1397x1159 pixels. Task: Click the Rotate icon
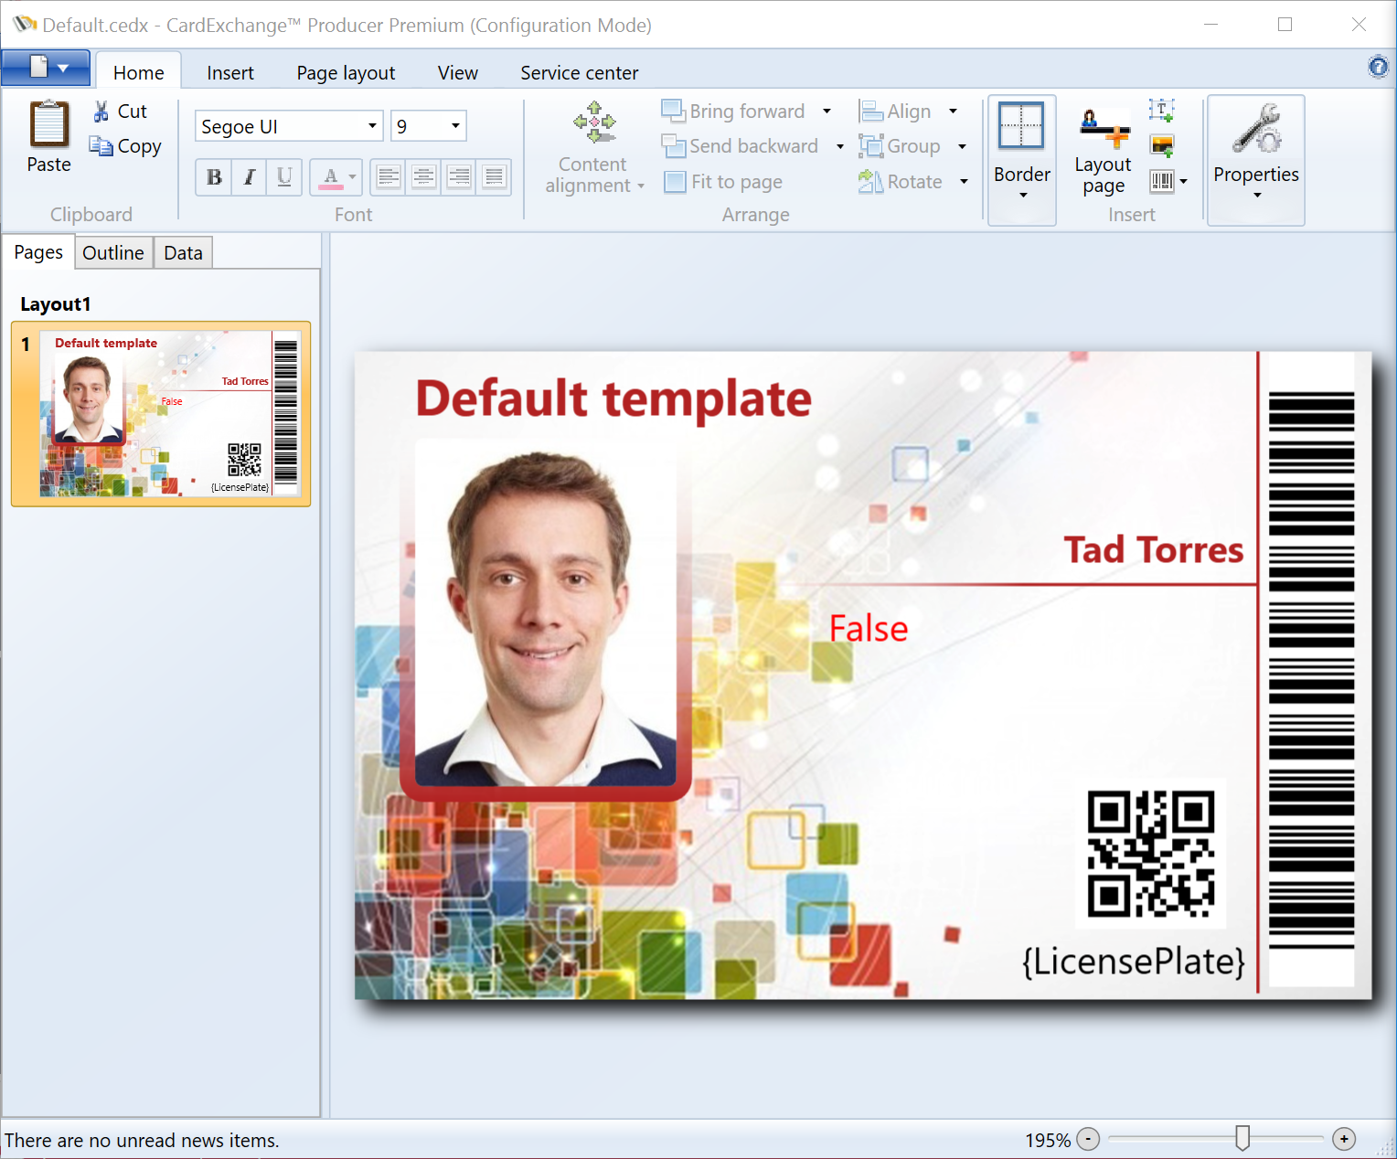pos(869,182)
